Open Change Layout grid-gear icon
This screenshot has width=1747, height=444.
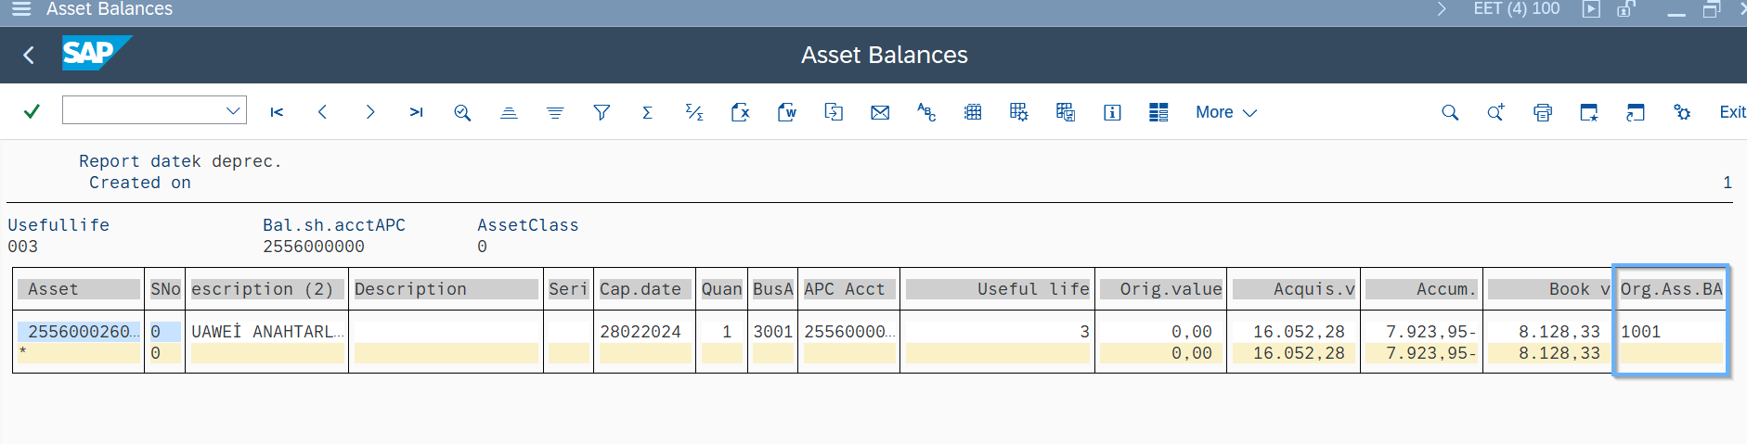point(1018,112)
